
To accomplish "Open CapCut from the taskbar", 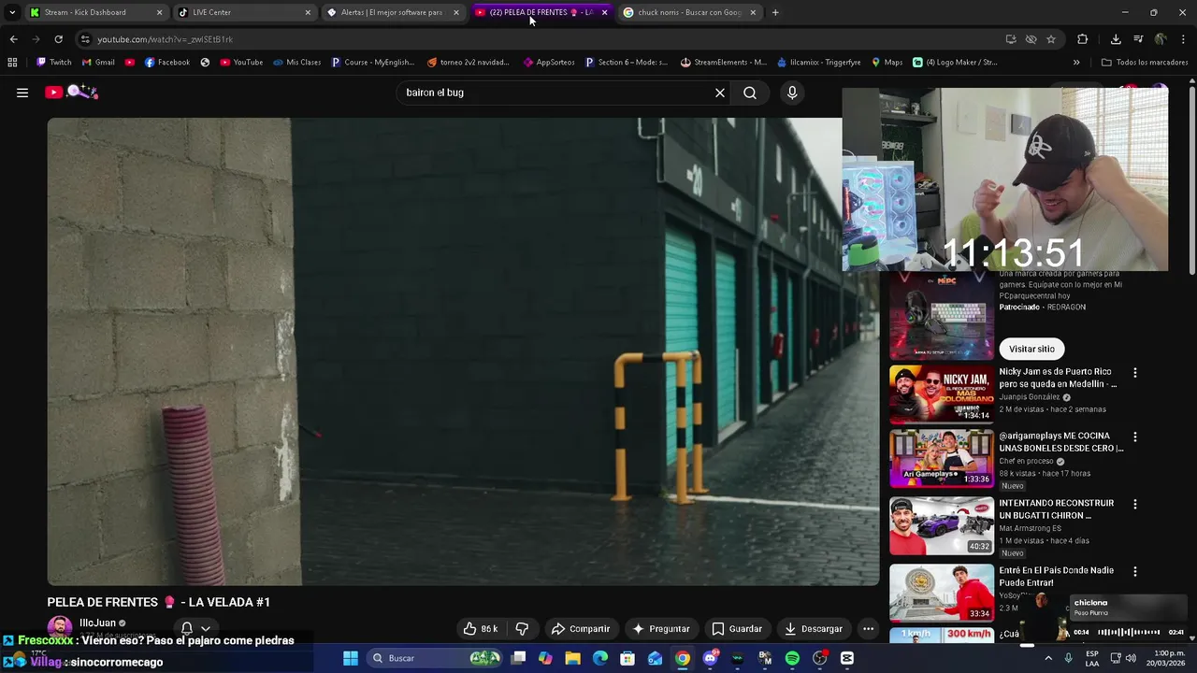I will click(847, 658).
